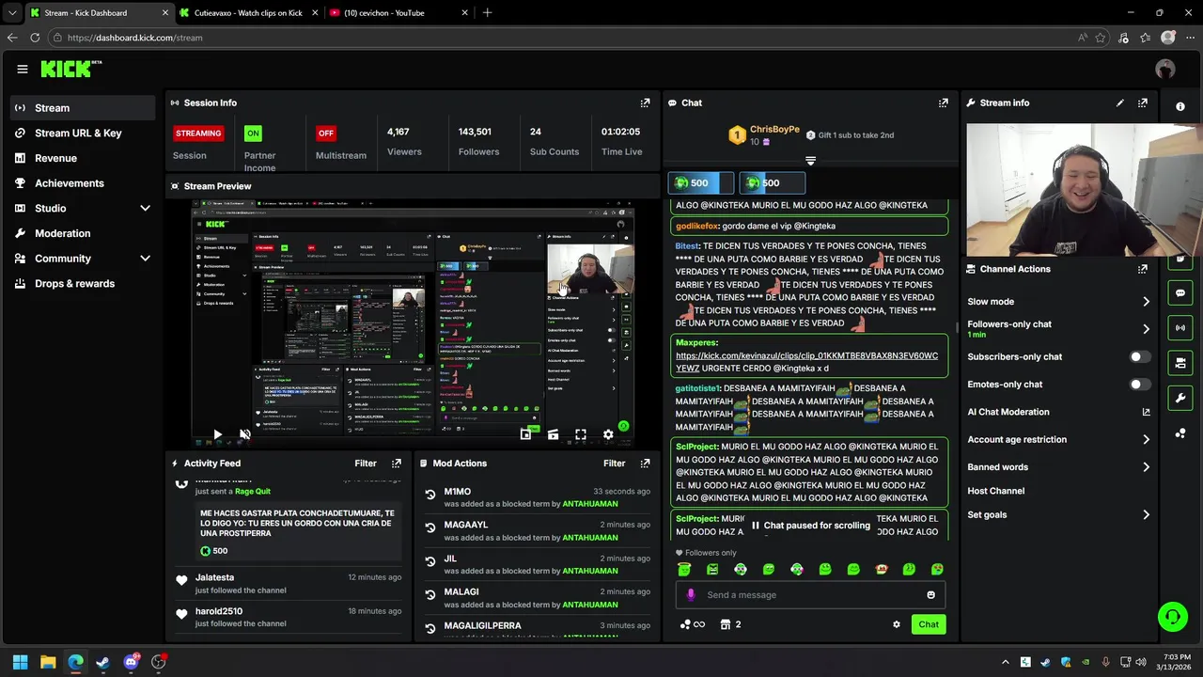Play the stream preview
Image resolution: width=1203 pixels, height=677 pixels.
click(x=217, y=434)
